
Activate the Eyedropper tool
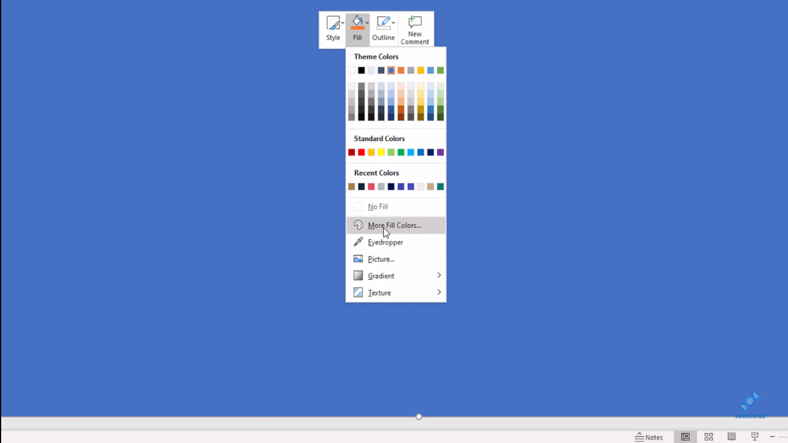click(396, 242)
